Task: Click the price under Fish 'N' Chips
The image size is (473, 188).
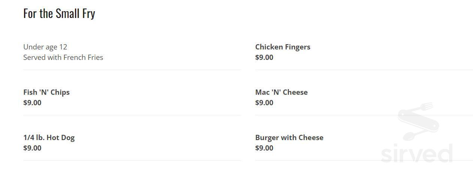Action: (x=32, y=103)
